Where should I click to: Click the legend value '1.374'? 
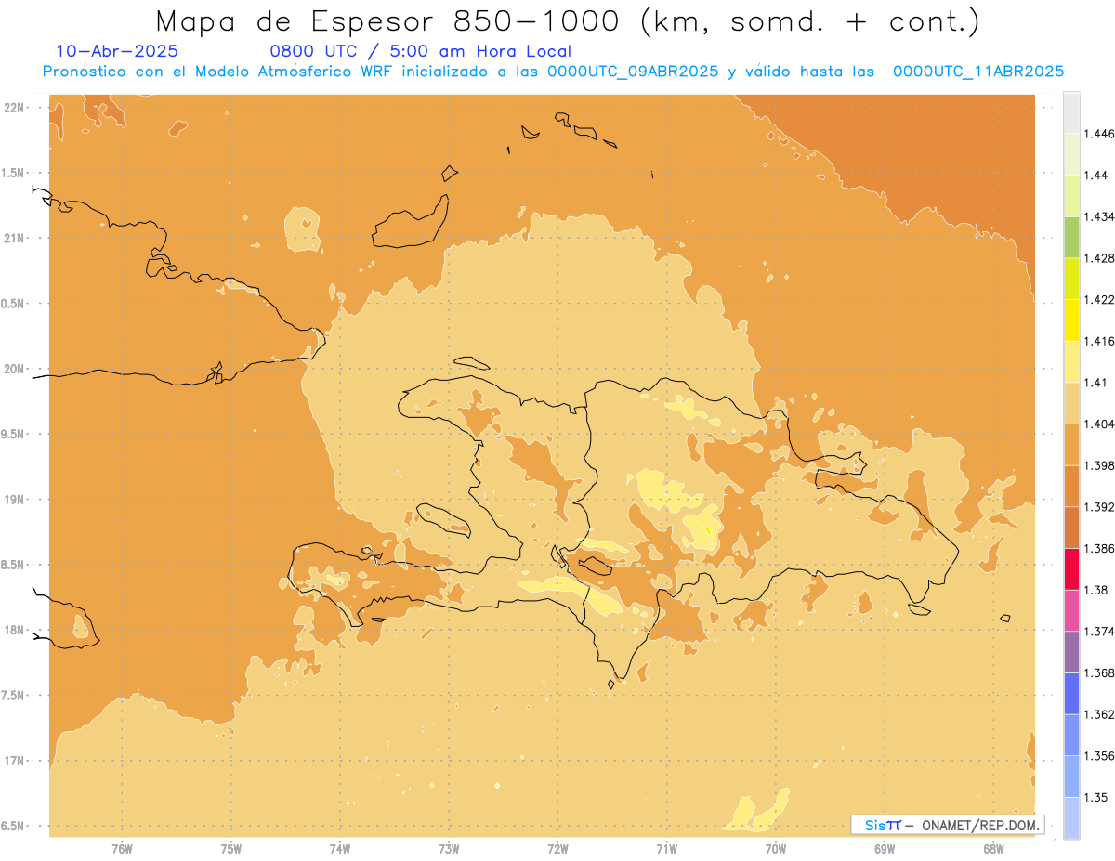tap(1098, 632)
